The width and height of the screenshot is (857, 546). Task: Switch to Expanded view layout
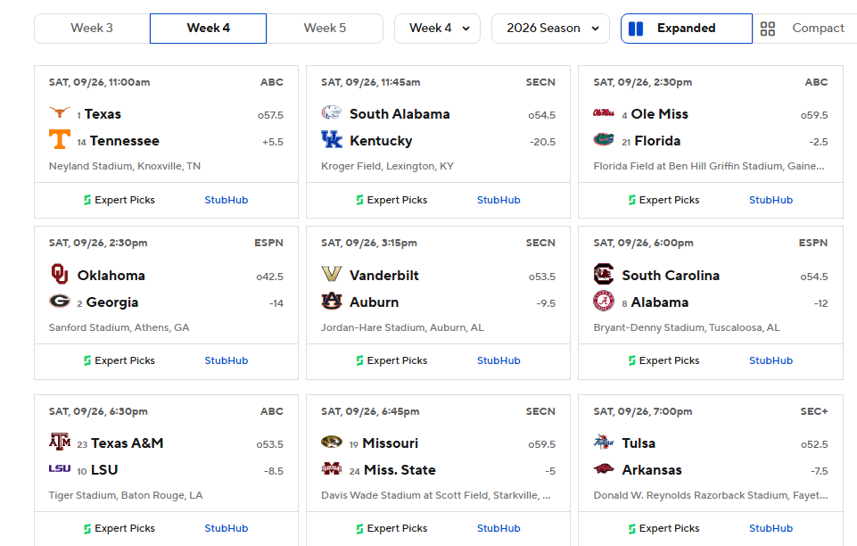[x=687, y=29]
